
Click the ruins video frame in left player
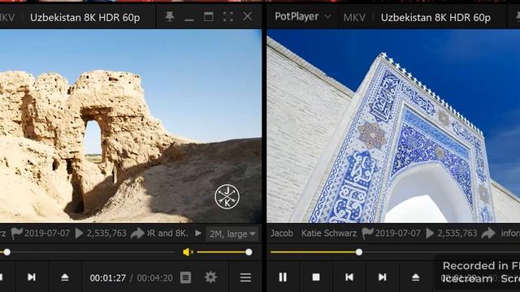pyautogui.click(x=131, y=126)
